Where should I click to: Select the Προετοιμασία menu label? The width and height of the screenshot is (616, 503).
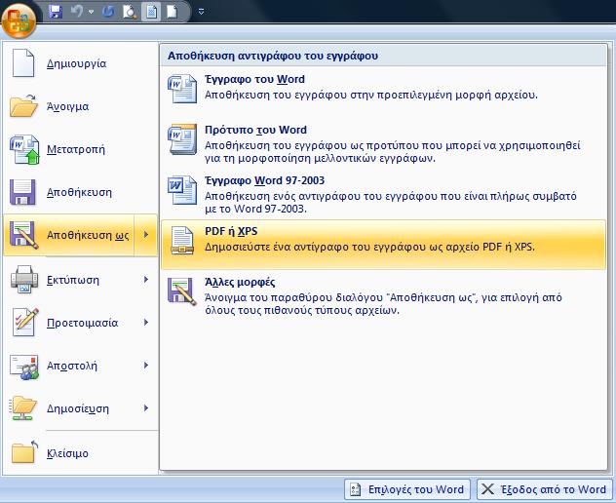pos(82,323)
